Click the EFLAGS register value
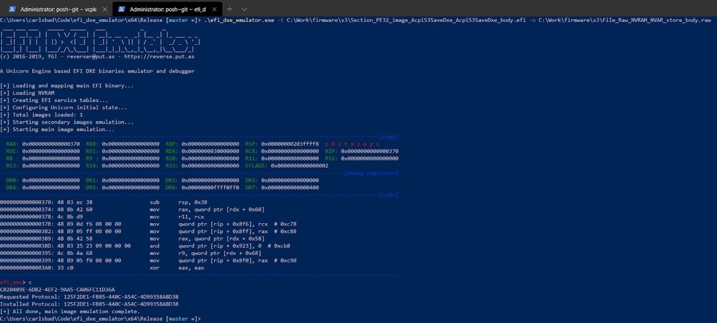This screenshot has height=323, width=717. (x=299, y=166)
